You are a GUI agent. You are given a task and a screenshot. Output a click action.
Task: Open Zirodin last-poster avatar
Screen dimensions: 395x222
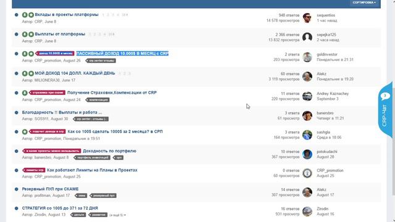point(307,212)
